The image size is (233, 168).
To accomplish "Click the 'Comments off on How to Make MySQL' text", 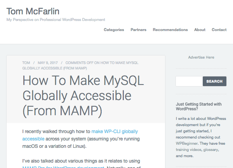I will (x=102, y=63).
